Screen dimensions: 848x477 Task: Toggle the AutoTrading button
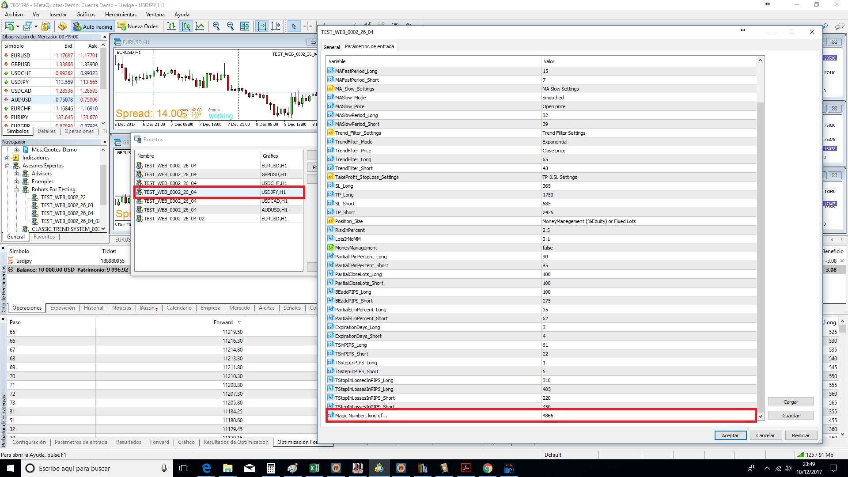pyautogui.click(x=93, y=26)
